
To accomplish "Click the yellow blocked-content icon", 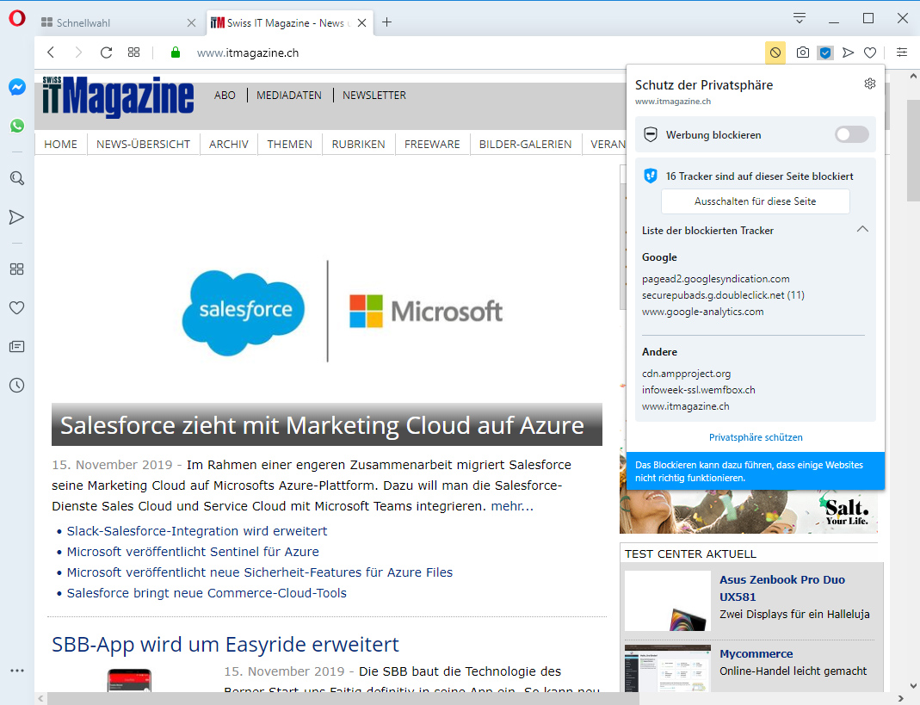I will pyautogui.click(x=775, y=53).
